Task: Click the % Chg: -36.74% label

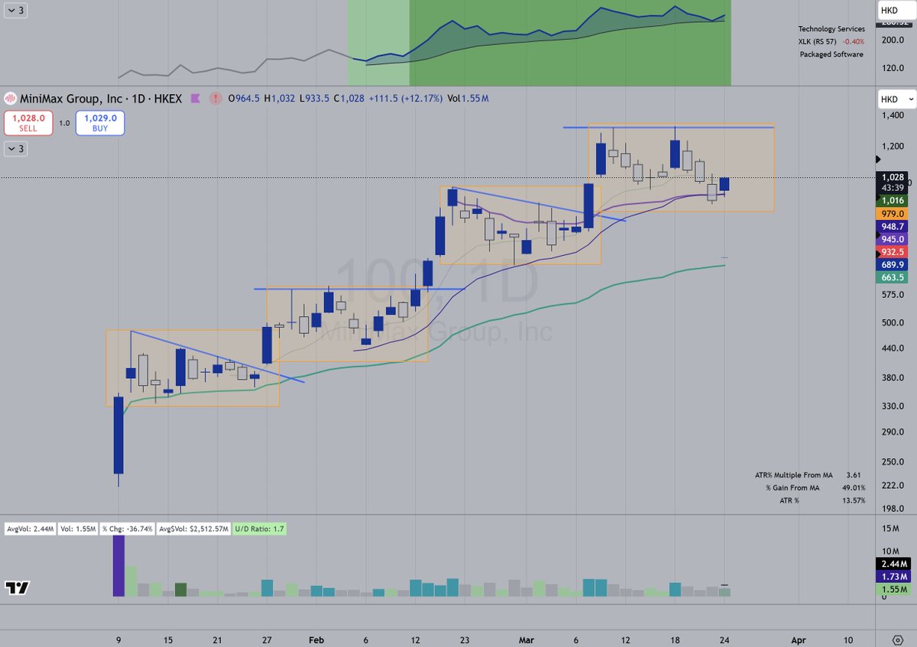Action: 128,529
